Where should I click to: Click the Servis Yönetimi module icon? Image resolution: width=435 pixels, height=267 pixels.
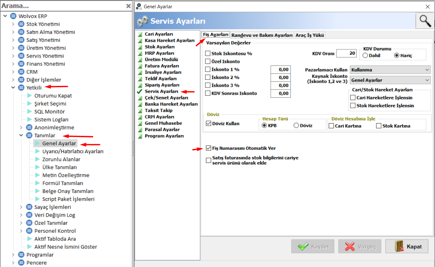21,56
